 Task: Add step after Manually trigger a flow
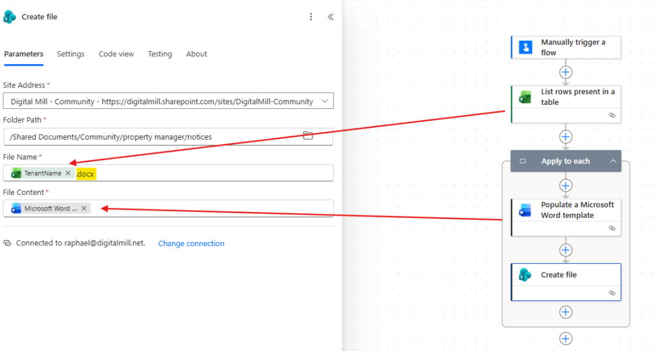(566, 72)
